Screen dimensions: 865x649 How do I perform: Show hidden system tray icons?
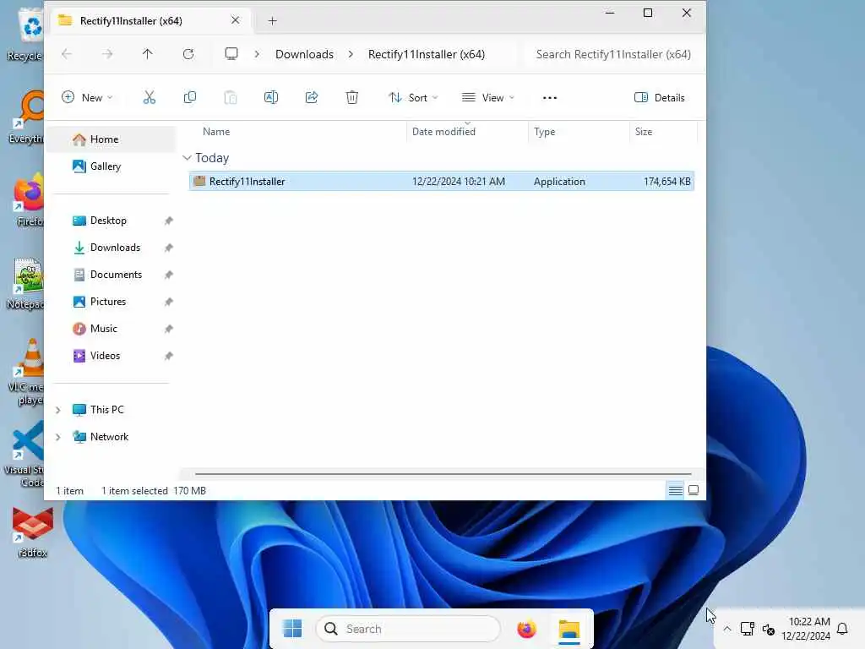[x=727, y=629]
